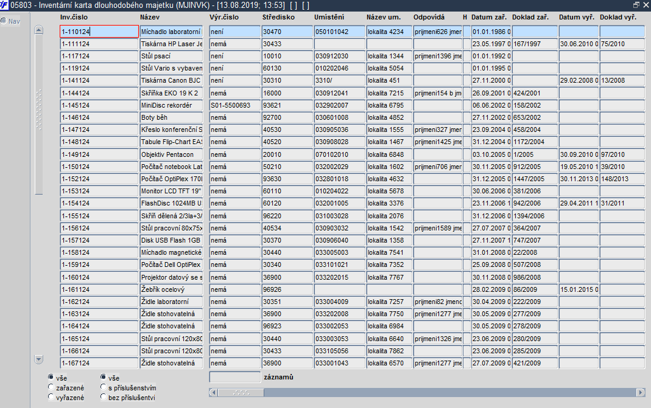Click the serial number S01-5500693 cell
The image size is (651, 408).
tap(235, 105)
